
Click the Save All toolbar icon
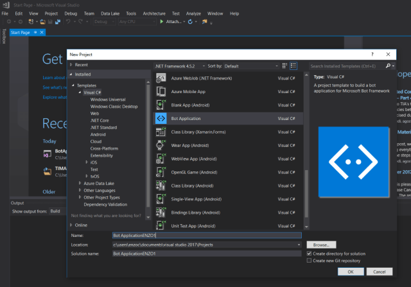58,22
